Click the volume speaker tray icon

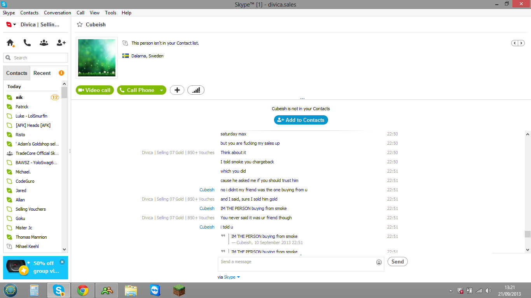(488, 291)
